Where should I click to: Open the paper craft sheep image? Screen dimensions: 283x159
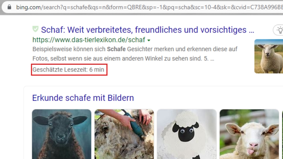187,134
